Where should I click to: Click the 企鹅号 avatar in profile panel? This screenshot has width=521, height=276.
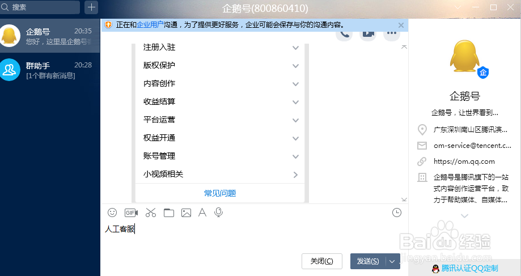pos(464,56)
